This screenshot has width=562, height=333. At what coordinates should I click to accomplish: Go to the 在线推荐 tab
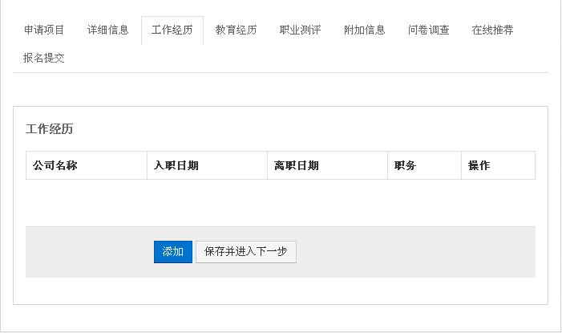point(493,30)
